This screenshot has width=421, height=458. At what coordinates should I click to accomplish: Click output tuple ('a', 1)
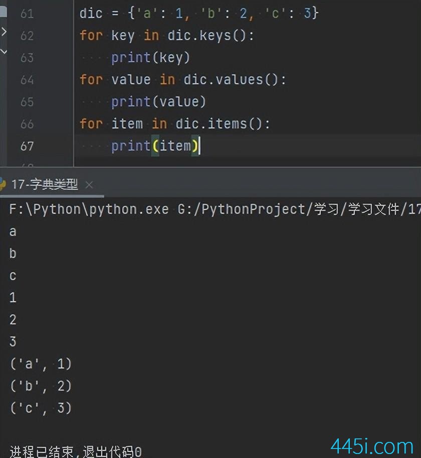(41, 364)
